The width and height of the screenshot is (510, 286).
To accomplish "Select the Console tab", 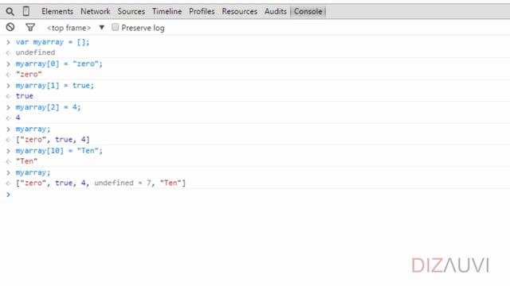I will (308, 11).
